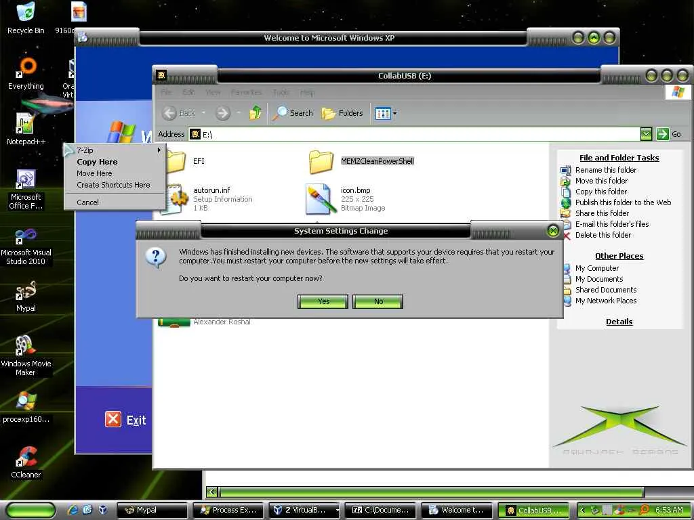Expand the Address bar dropdown
This screenshot has height=520, width=694.
[646, 134]
